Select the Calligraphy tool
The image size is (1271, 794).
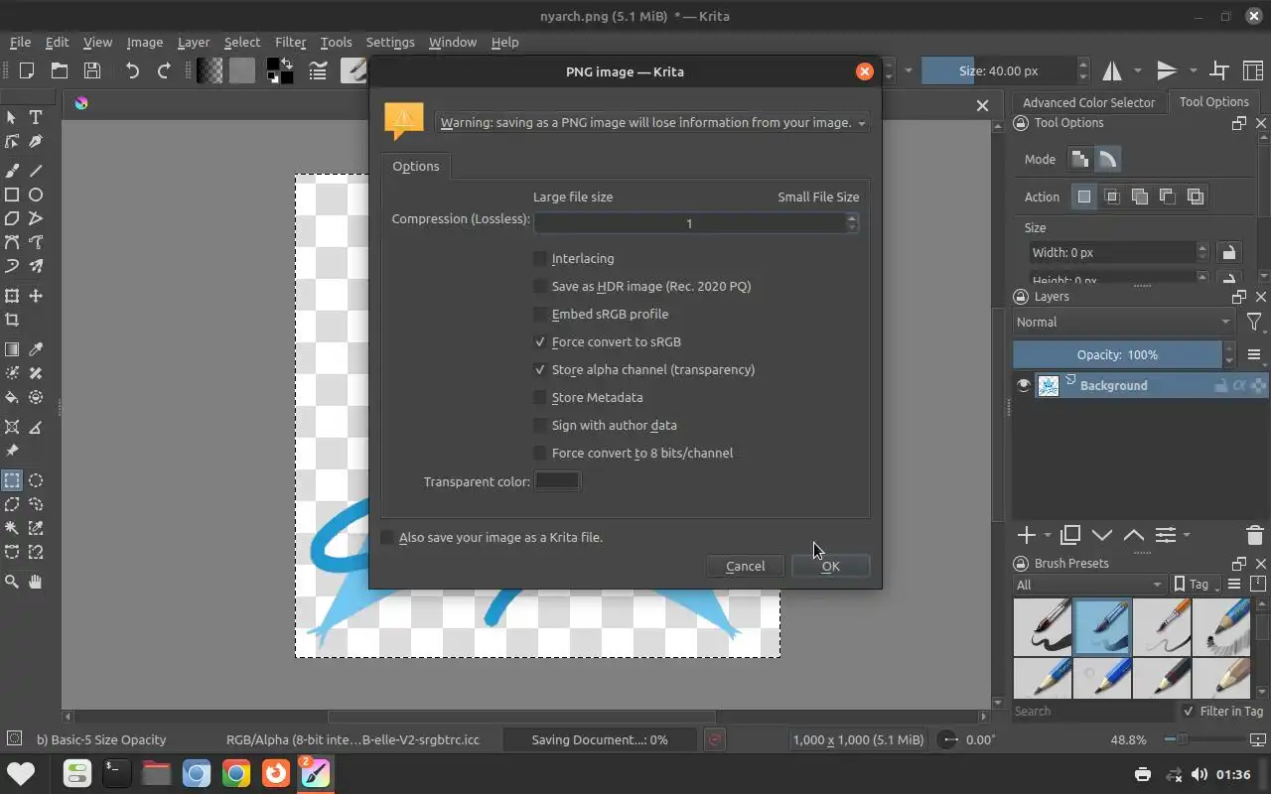point(36,141)
